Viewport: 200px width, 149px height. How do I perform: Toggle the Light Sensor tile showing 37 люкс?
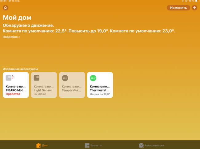coord(44,89)
